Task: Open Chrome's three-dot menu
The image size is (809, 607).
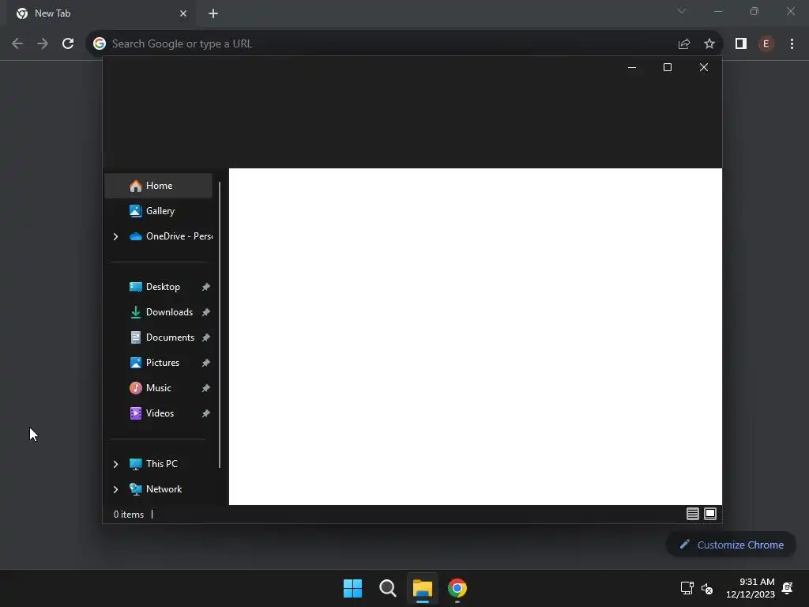Action: pyautogui.click(x=792, y=44)
